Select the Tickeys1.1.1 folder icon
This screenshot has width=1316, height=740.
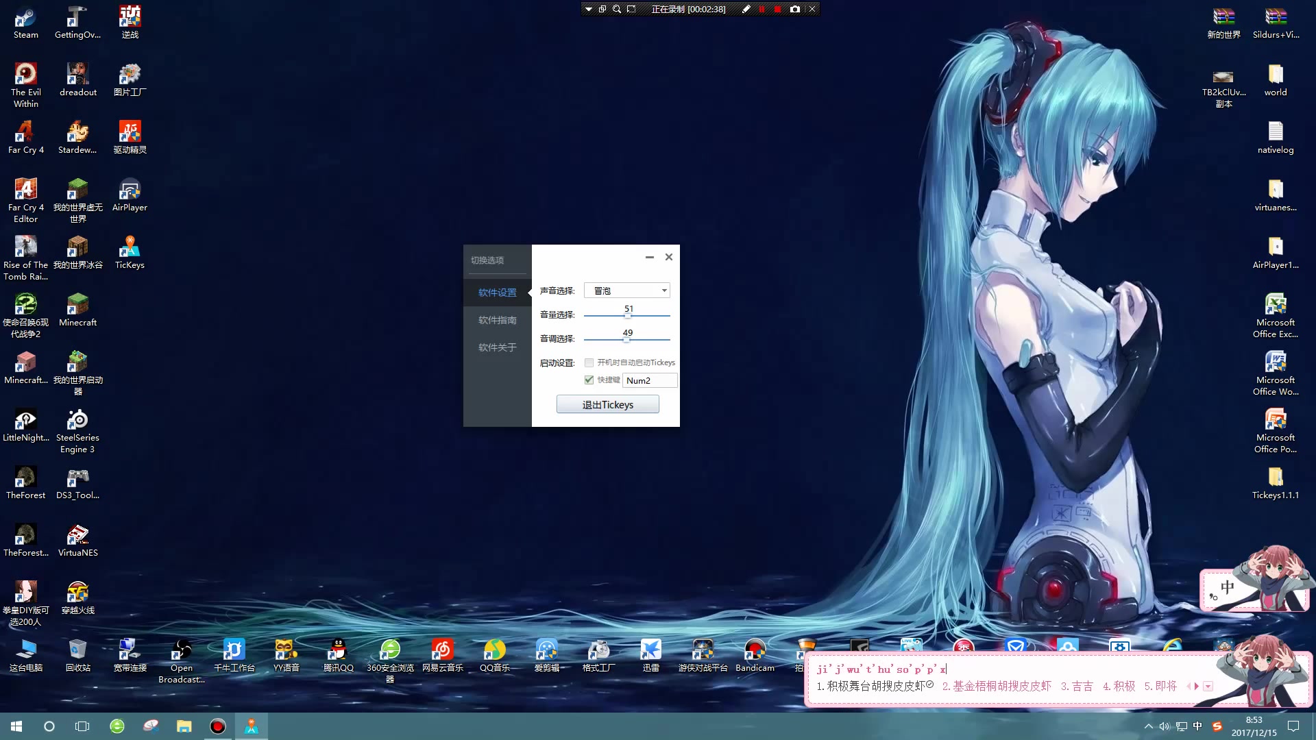[1276, 482]
